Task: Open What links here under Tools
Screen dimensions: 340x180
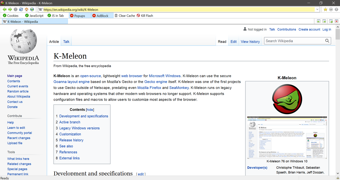Action: point(18,159)
